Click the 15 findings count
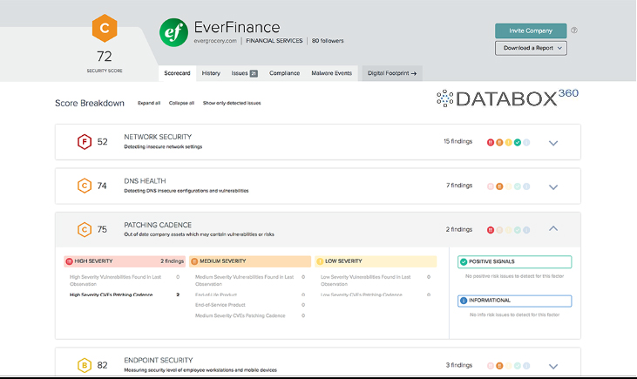 click(457, 141)
